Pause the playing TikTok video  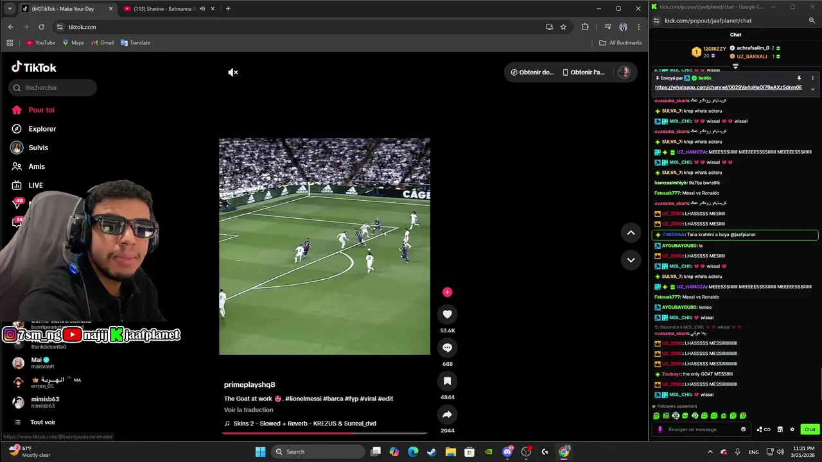point(324,246)
